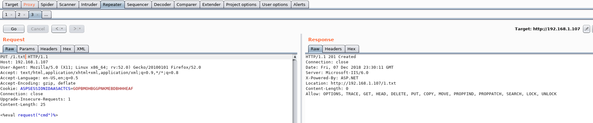
Task: Go forward in request history
Action: pos(77,29)
